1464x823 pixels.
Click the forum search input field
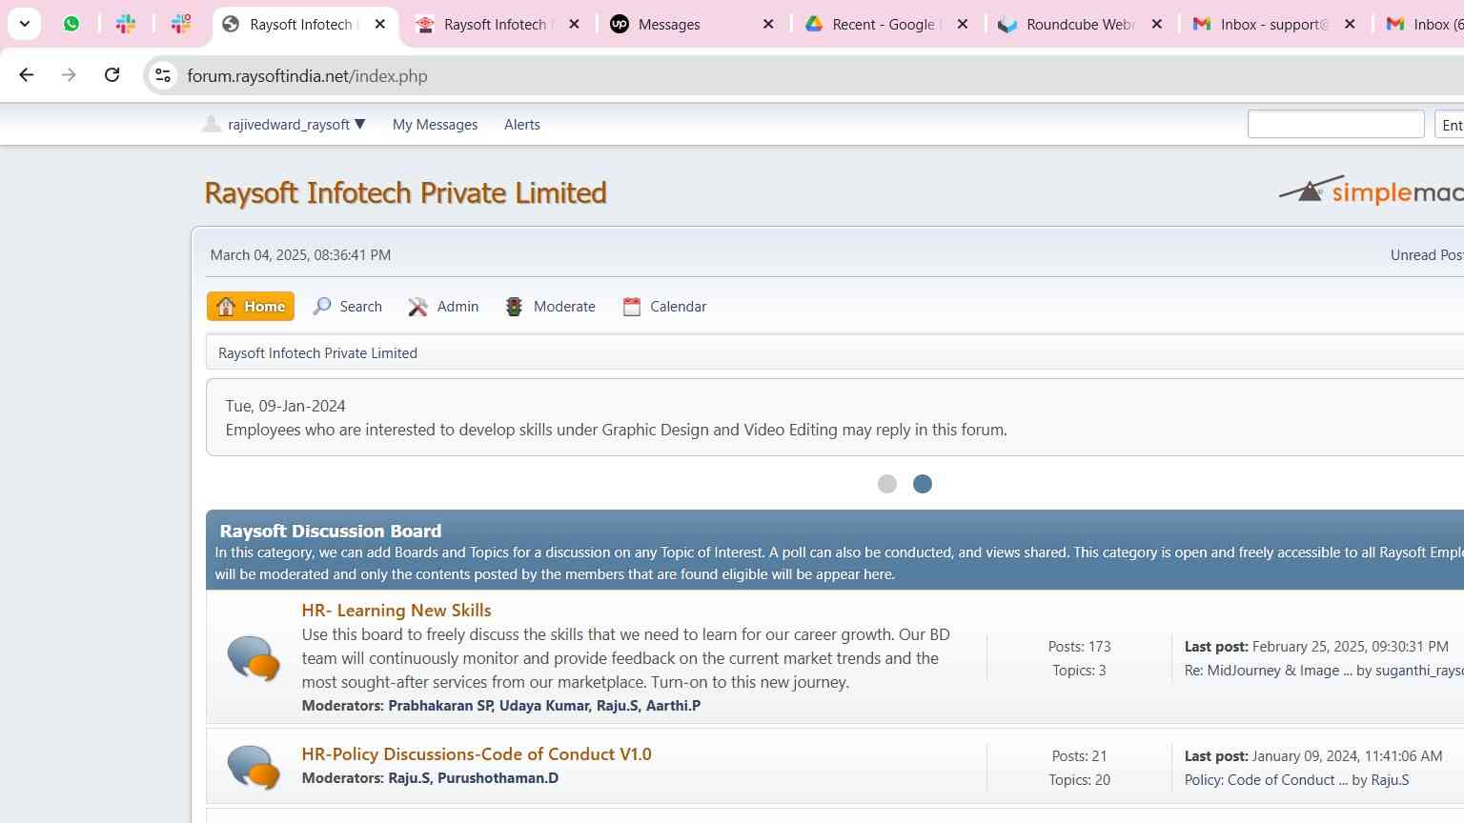pyautogui.click(x=1335, y=125)
